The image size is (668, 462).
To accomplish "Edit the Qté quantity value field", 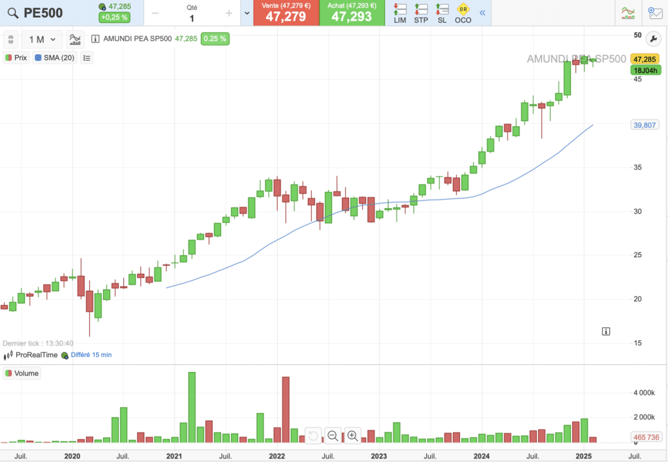I will point(192,18).
